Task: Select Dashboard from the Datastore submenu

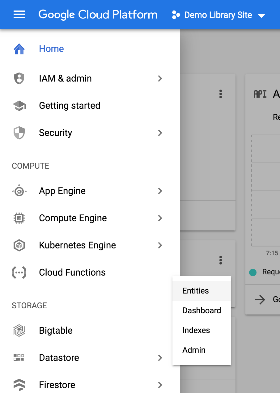Action: coord(202,311)
